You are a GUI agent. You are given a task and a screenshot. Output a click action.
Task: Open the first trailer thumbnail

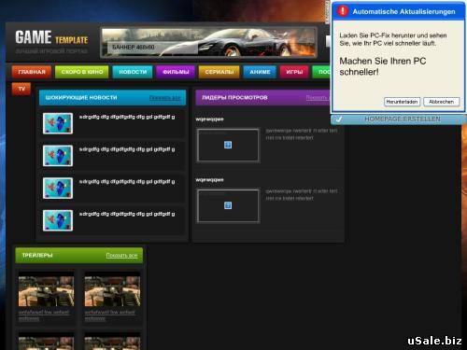tap(46, 290)
